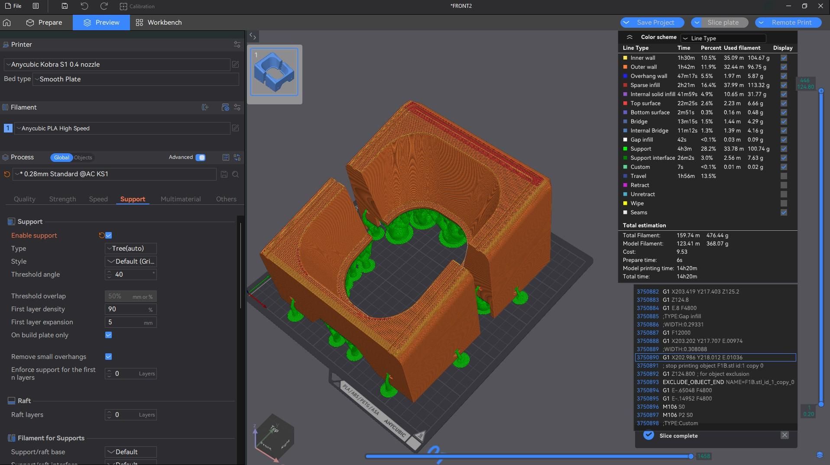Open the Speed settings tab
The height and width of the screenshot is (465, 830).
[x=98, y=199]
